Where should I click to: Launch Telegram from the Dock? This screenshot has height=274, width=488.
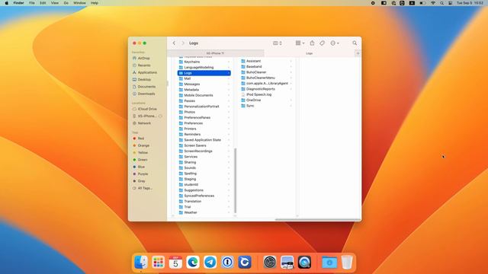click(210, 262)
